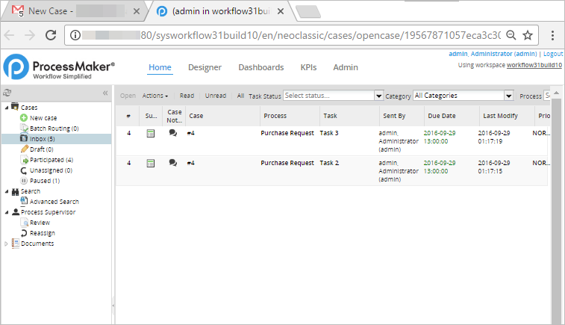
Task: Open Advanced Search in sidebar
Action: point(54,202)
